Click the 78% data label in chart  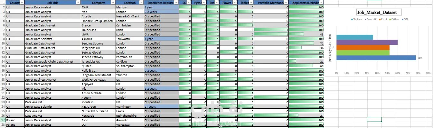click(x=420, y=58)
